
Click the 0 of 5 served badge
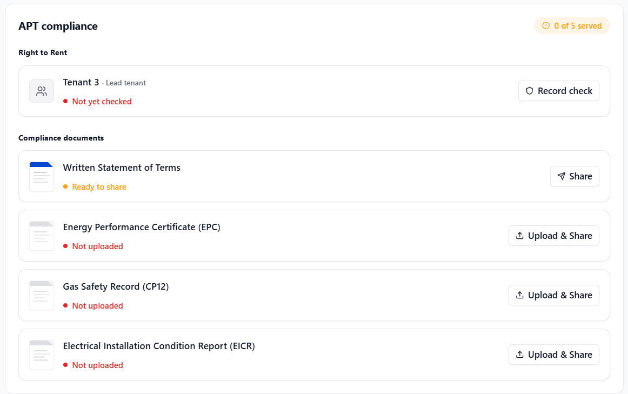tap(572, 25)
